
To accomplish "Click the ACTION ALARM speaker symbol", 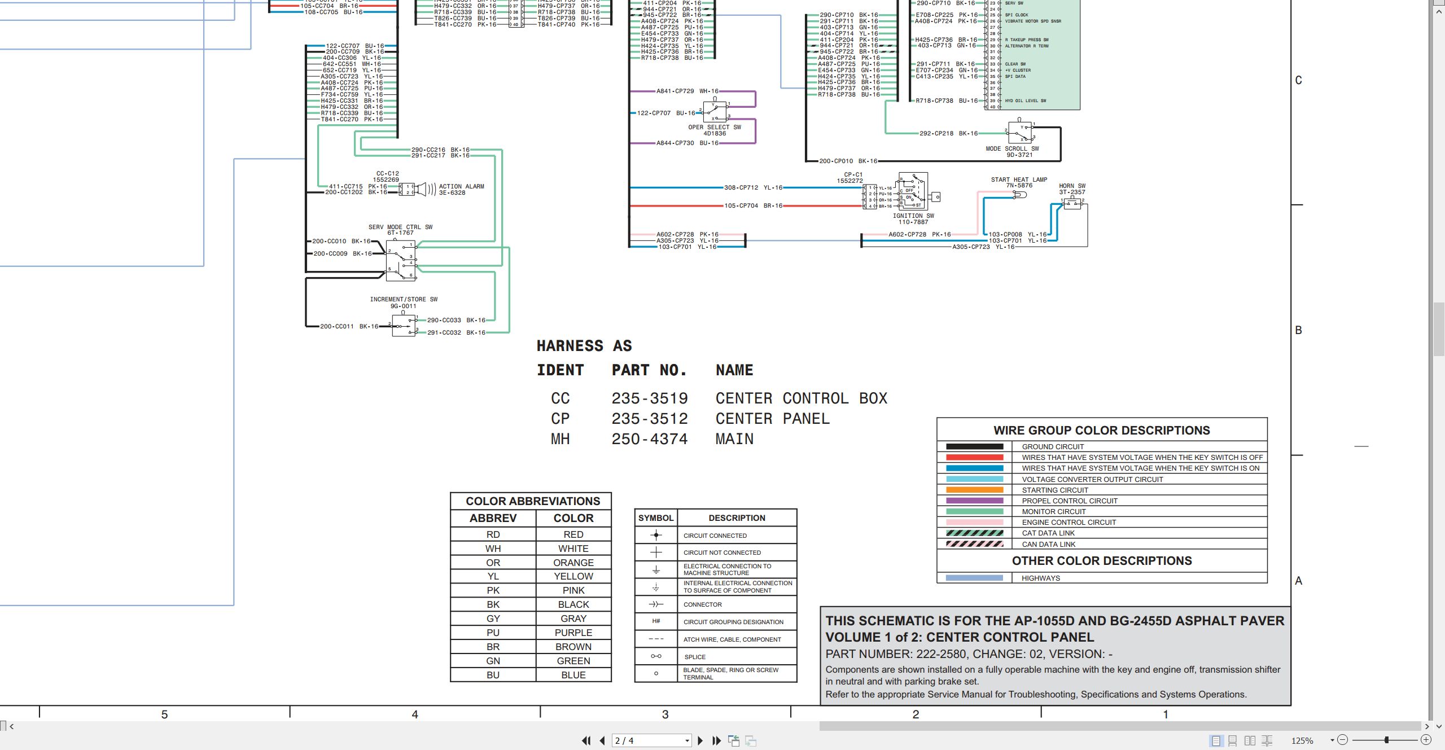I will point(422,189).
